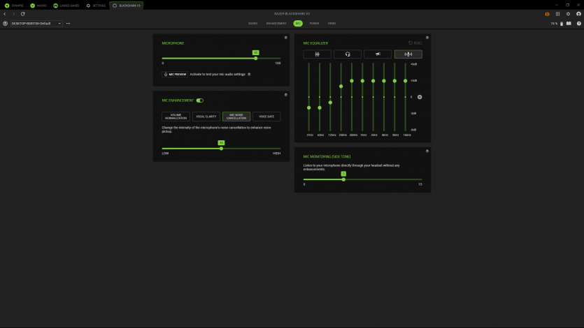Open the orange power icon in the header

tap(546, 14)
